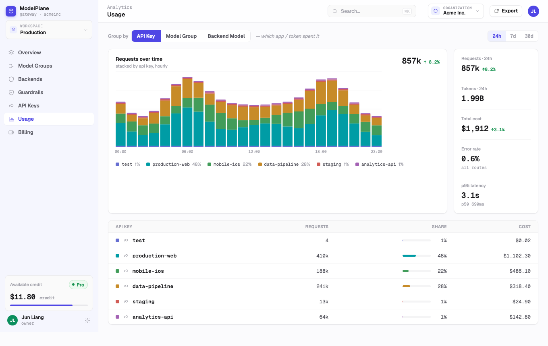The width and height of the screenshot is (548, 346).
Task: Click the green JL avatar beside Jun Liang
Action: [12, 320]
